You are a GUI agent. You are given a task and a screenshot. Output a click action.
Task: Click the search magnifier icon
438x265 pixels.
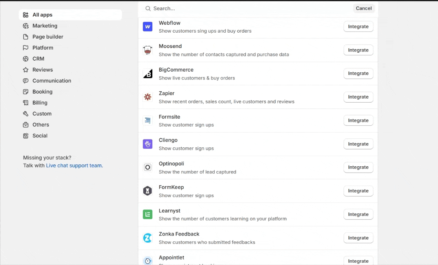(148, 8)
